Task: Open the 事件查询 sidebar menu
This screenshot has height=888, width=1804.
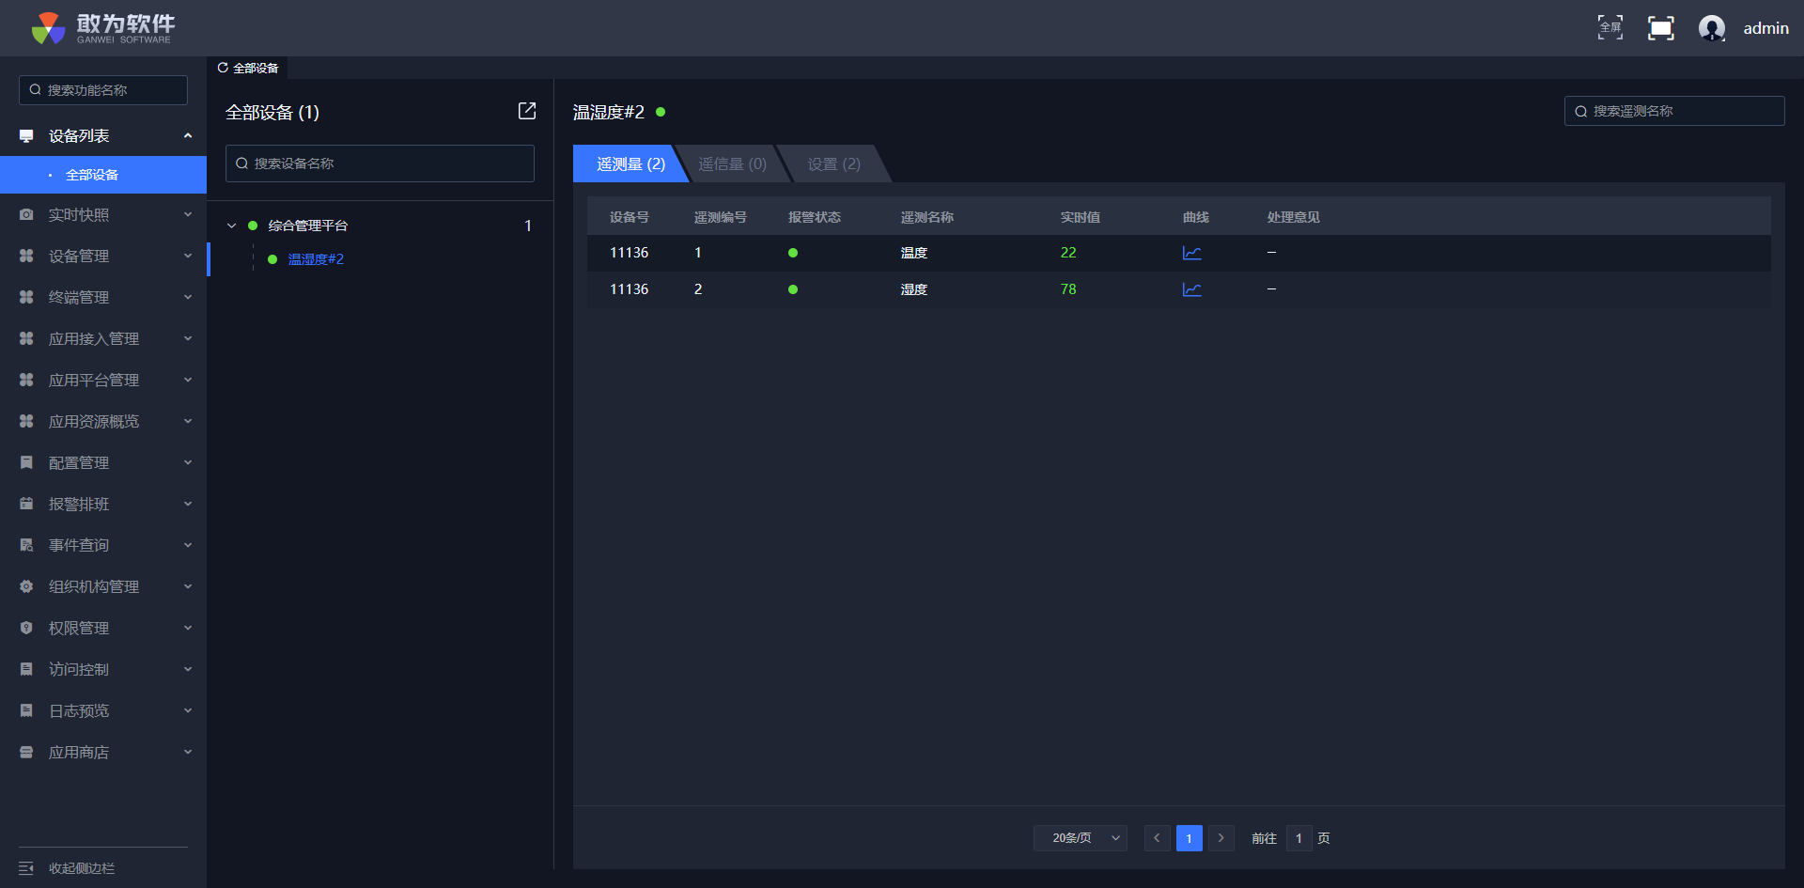Action: 103,545
